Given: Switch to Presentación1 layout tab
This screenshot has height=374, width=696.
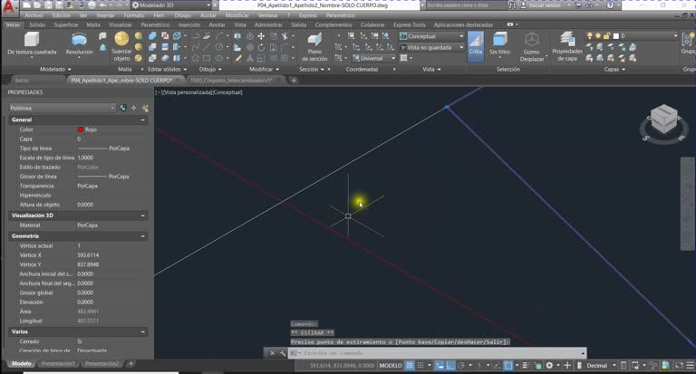Looking at the screenshot, I should click(x=58, y=363).
